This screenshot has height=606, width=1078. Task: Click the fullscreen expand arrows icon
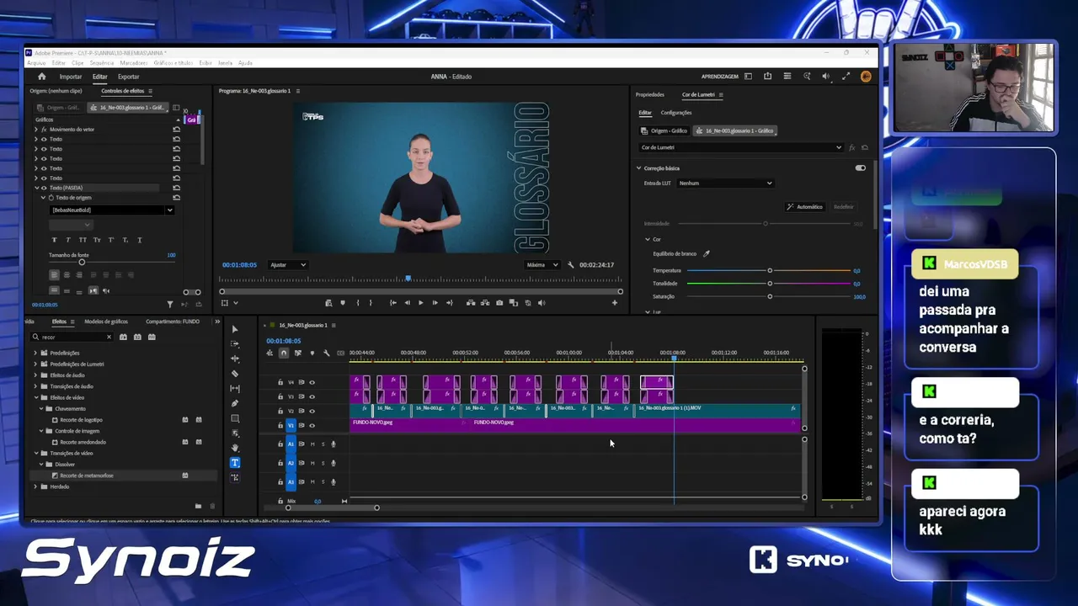tap(846, 77)
